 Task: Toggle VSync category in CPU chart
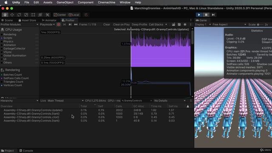click(8, 52)
